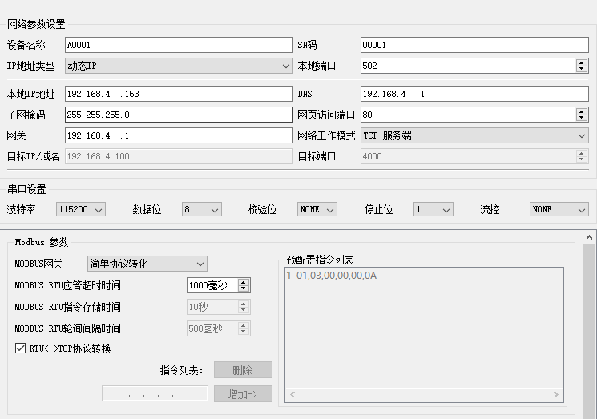Click the horizontal scrollbar right arrow in 预配置指令列表
The image size is (597, 419).
click(x=558, y=394)
